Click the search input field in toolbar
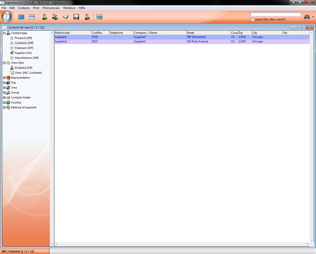Viewport: 316px width, 254px height. [x=275, y=14]
